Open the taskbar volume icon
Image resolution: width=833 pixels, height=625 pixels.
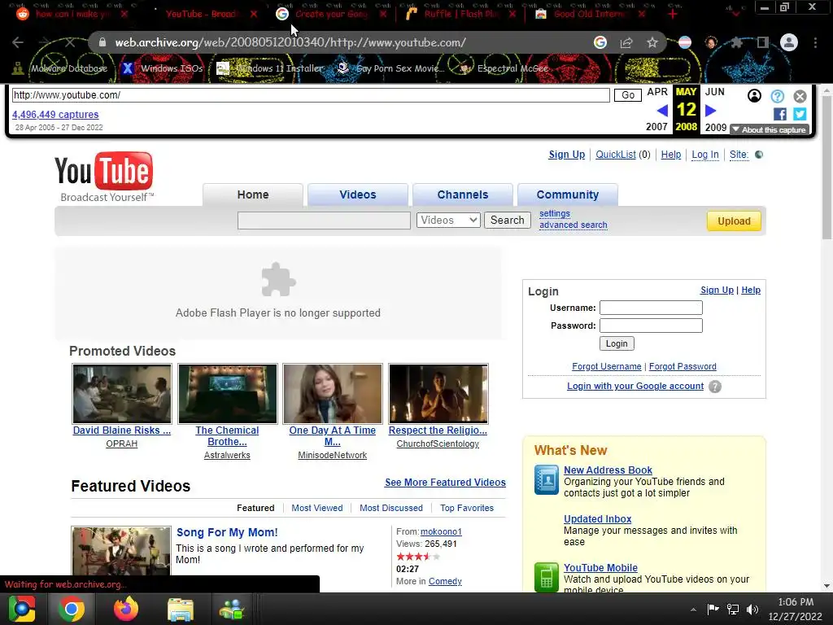752,609
